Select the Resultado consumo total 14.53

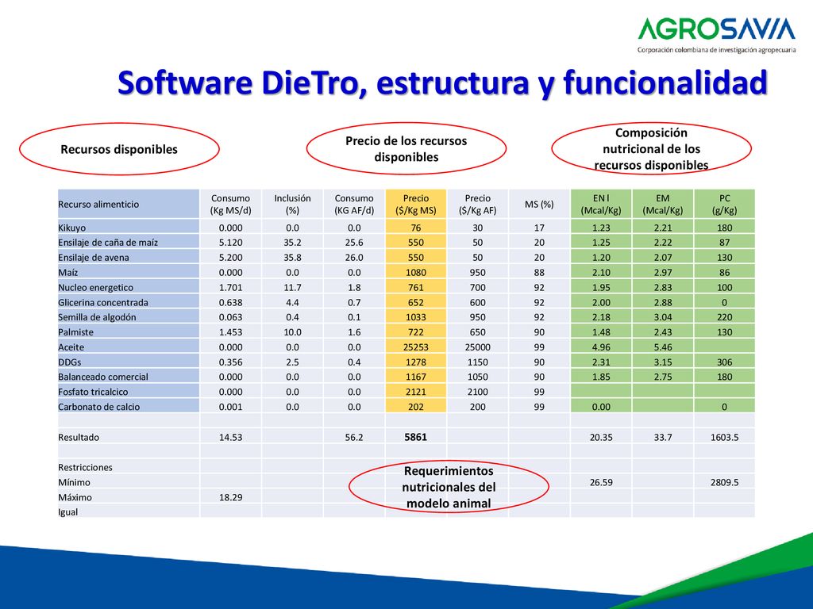(x=231, y=437)
